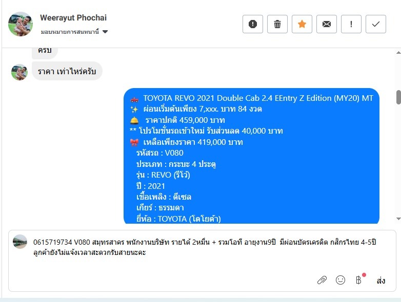Image resolution: width=401 pixels, height=302 pixels.
Task: Click the page avatar beside compose box
Action: click(20, 242)
